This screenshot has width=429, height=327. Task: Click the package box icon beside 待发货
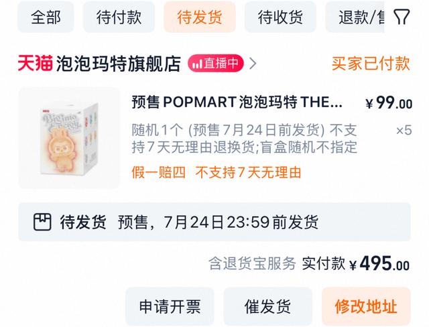pos(42,222)
